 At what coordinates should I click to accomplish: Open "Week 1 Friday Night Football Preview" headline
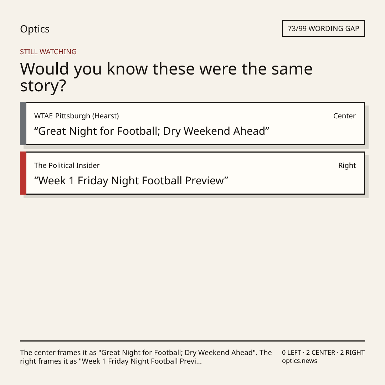[131, 181]
